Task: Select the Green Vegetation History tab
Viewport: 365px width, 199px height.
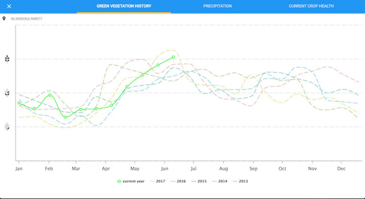Action: coord(124,6)
